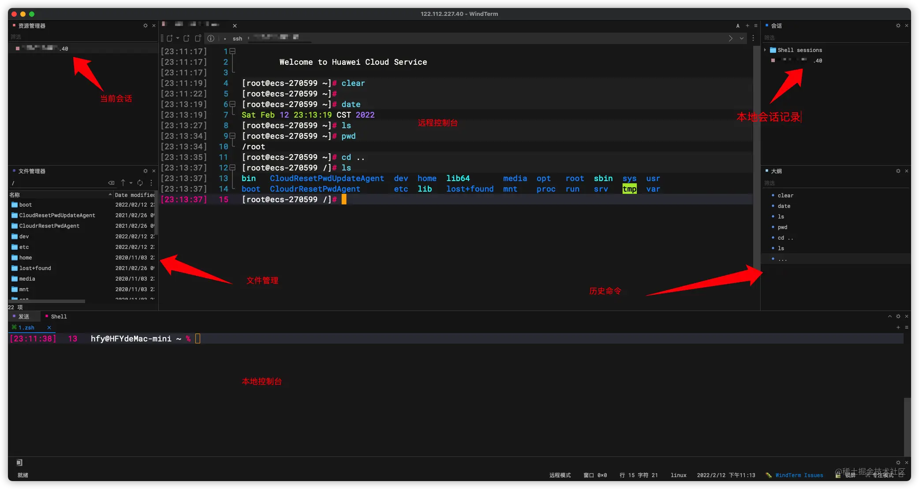This screenshot has height=489, width=919.
Task: Click 远程模式 status bar entry
Action: click(x=560, y=475)
